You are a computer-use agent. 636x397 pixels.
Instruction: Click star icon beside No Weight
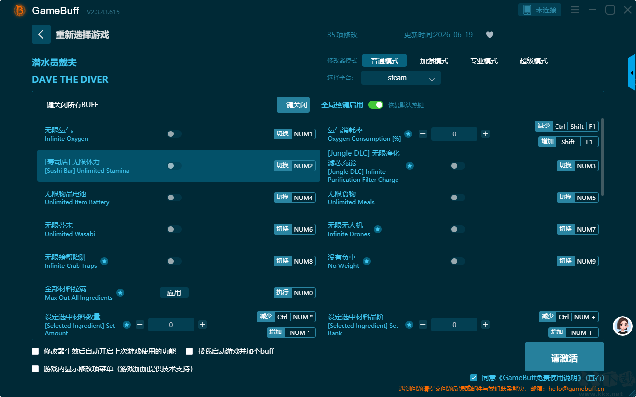click(x=367, y=261)
